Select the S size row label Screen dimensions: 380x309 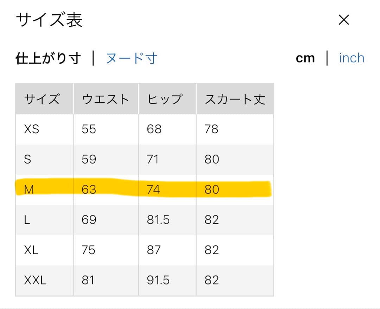27,160
